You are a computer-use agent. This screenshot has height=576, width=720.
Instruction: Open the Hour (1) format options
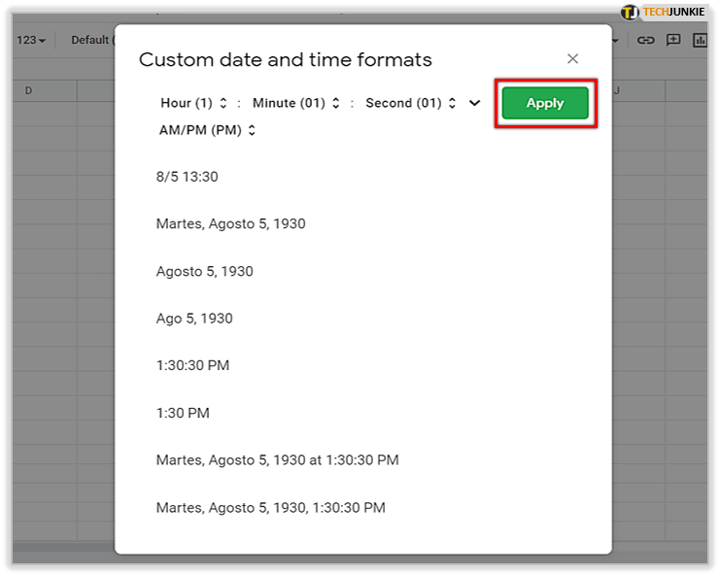coord(193,103)
